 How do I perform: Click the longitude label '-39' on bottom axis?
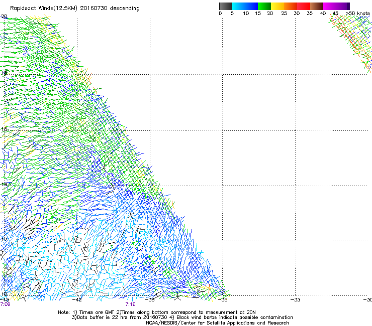click(x=150, y=300)
